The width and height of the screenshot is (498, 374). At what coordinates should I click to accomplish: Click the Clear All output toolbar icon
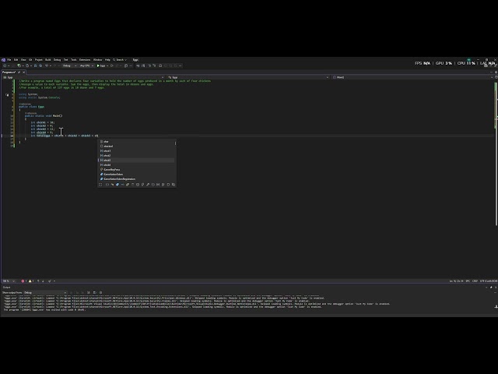[x=89, y=293]
